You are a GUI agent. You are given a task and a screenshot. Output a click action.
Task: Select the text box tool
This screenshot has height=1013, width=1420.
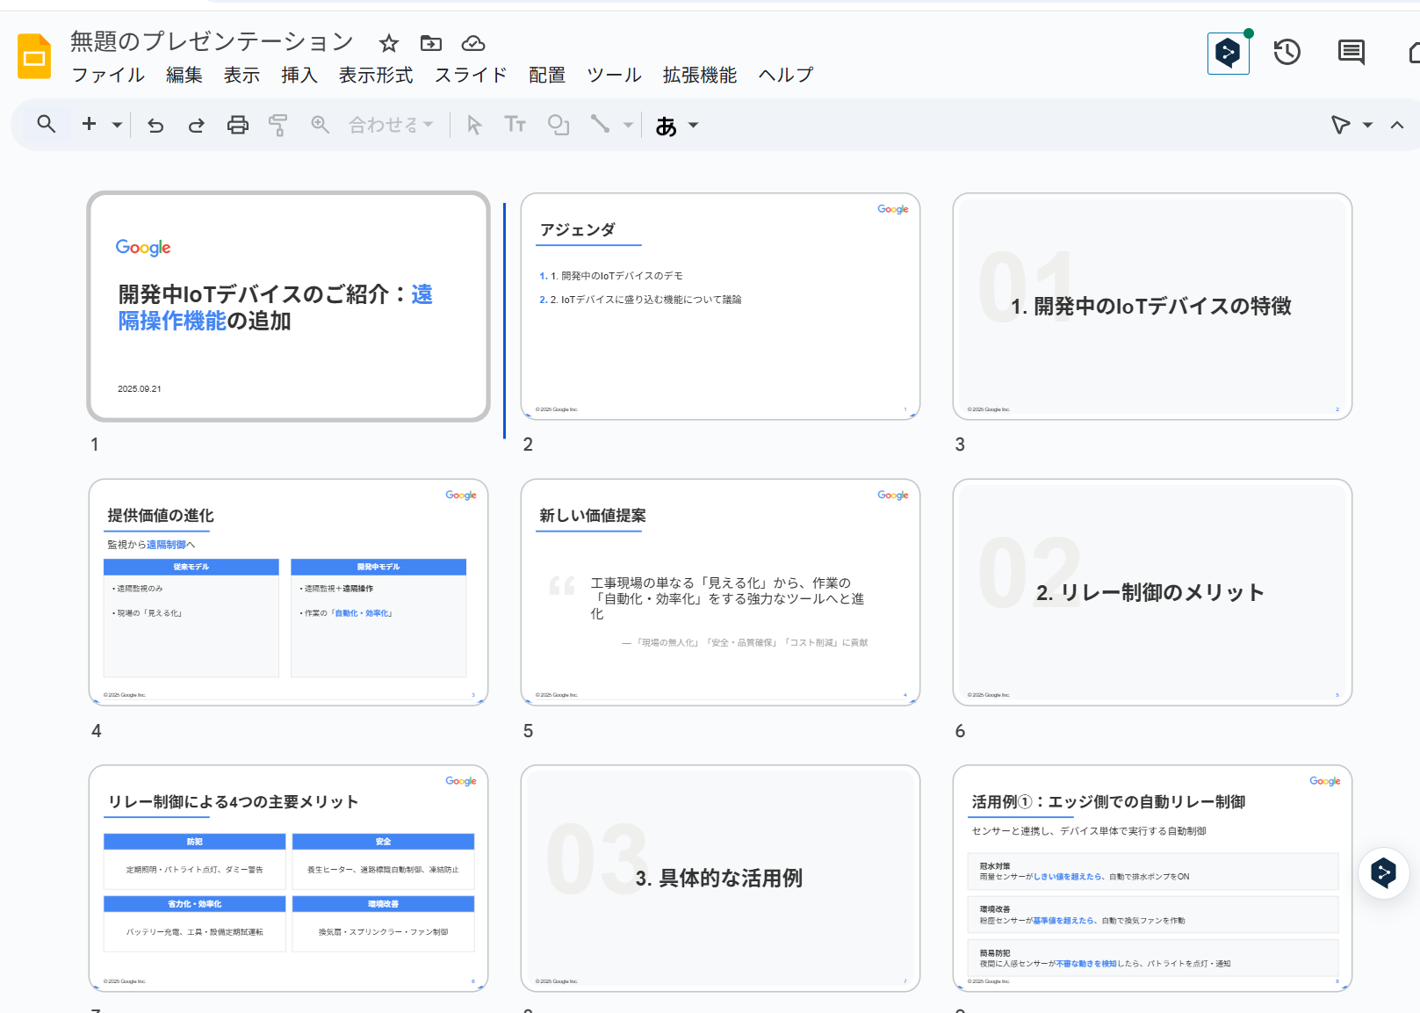515,125
